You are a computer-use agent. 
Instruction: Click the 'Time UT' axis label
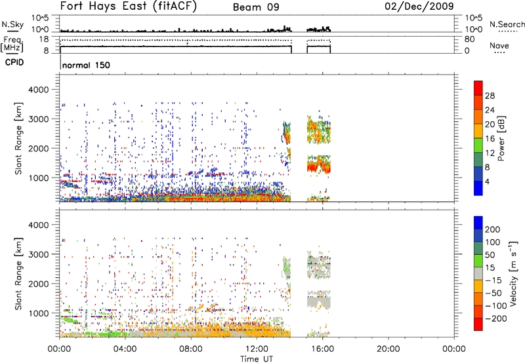click(257, 359)
